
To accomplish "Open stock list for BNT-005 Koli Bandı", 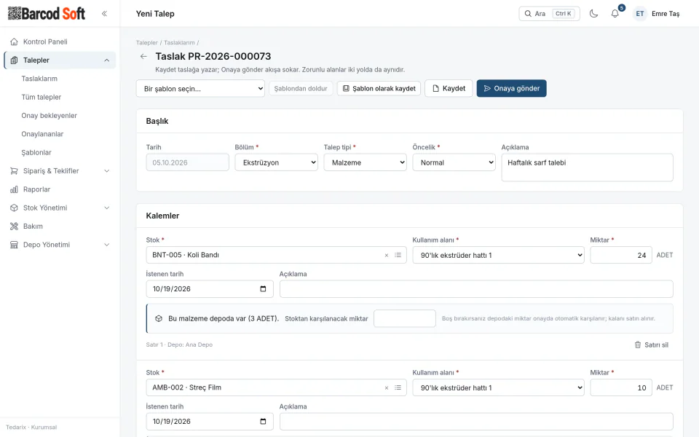I will [x=398, y=255].
